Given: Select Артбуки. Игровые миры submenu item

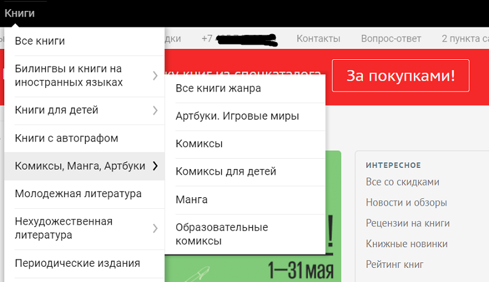Looking at the screenshot, I should [x=237, y=116].
